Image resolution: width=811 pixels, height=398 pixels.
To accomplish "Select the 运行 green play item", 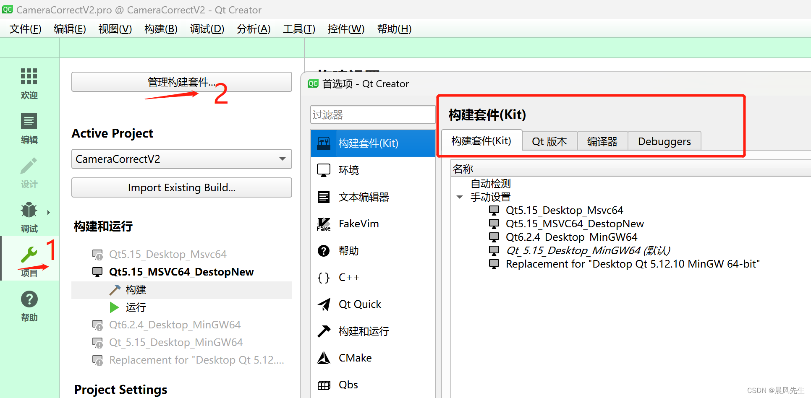I will 182,307.
